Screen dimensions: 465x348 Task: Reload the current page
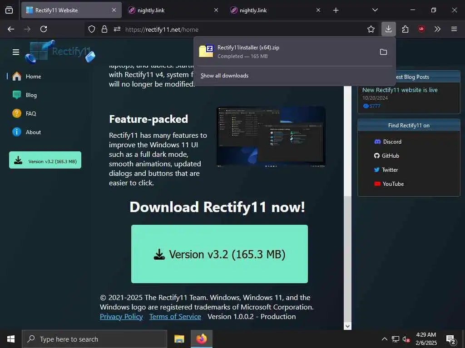[44, 29]
